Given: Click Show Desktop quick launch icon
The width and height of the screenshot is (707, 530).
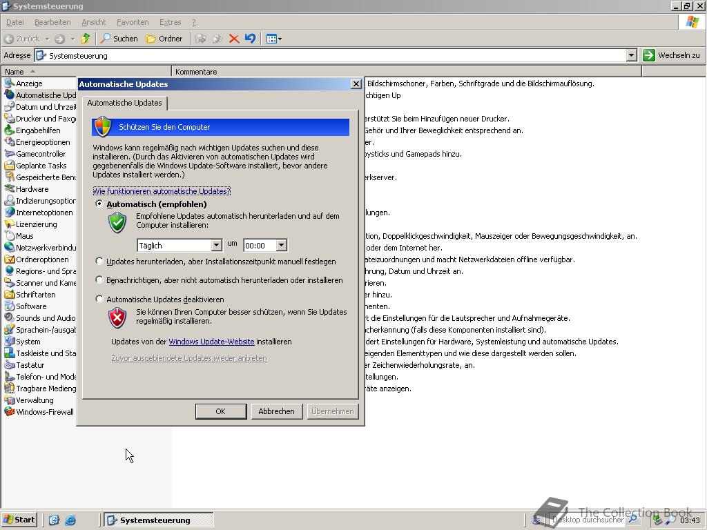Looking at the screenshot, I should pyautogui.click(x=54, y=520).
